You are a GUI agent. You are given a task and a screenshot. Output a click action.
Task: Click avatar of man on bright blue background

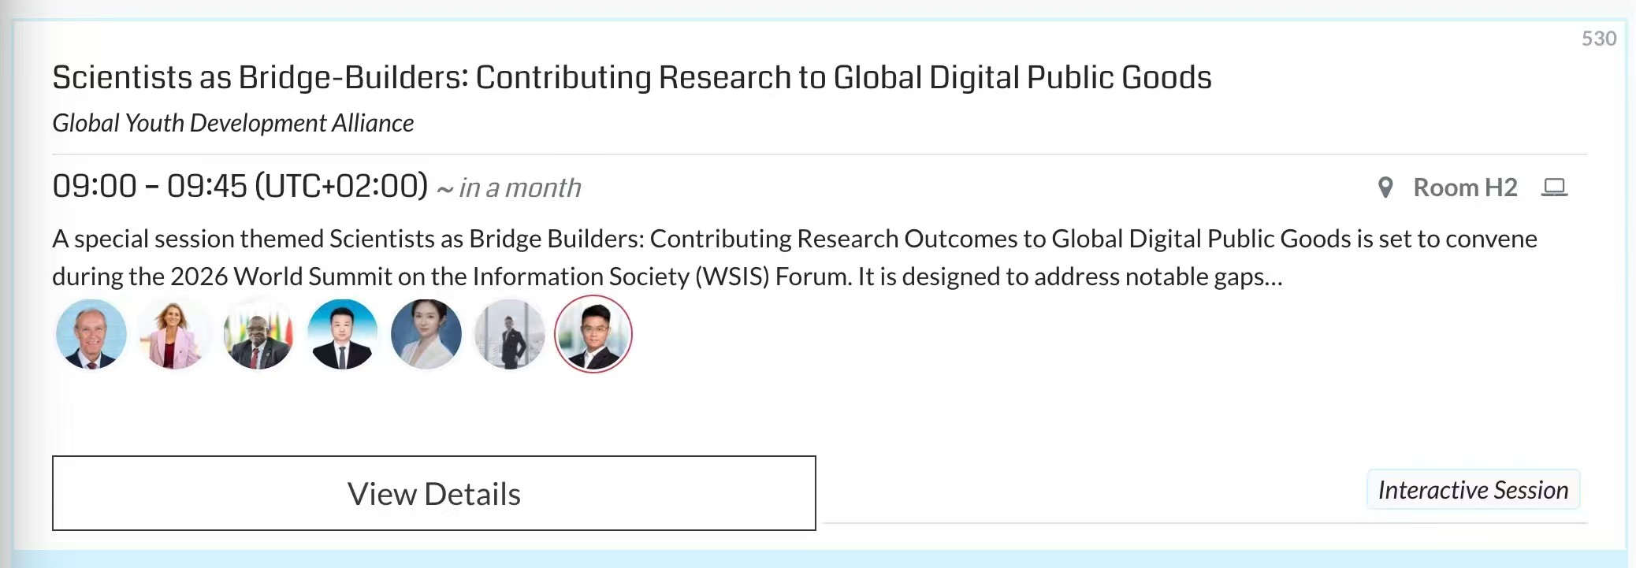pyautogui.click(x=343, y=334)
